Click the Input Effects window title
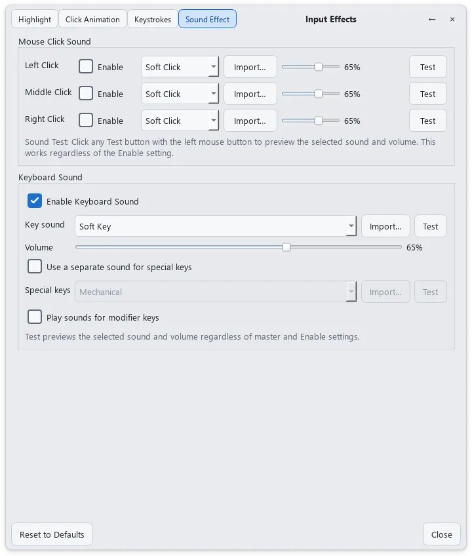This screenshot has width=472, height=556. pyautogui.click(x=331, y=20)
